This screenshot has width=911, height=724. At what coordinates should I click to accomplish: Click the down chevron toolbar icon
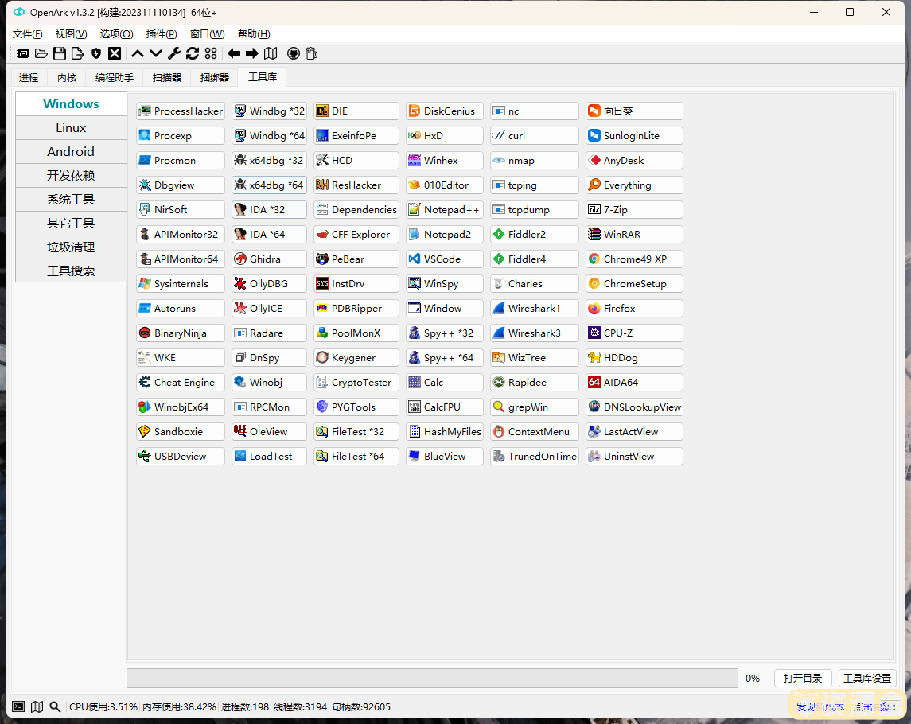pos(156,53)
